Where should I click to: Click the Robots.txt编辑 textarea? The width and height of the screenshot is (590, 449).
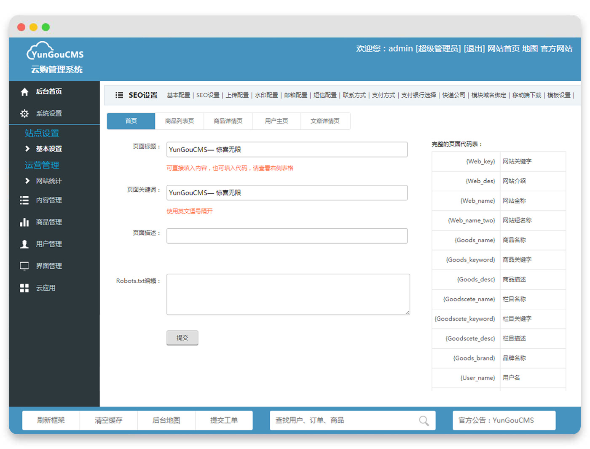288,294
